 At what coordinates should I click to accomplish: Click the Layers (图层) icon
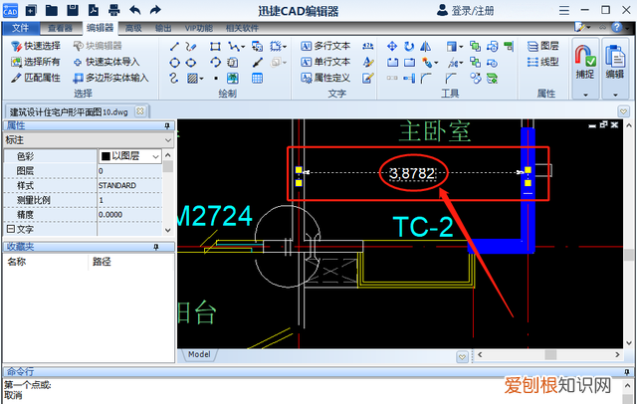point(542,46)
